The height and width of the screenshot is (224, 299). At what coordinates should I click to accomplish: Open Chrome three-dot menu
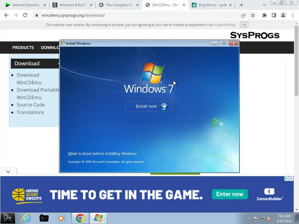293,15
